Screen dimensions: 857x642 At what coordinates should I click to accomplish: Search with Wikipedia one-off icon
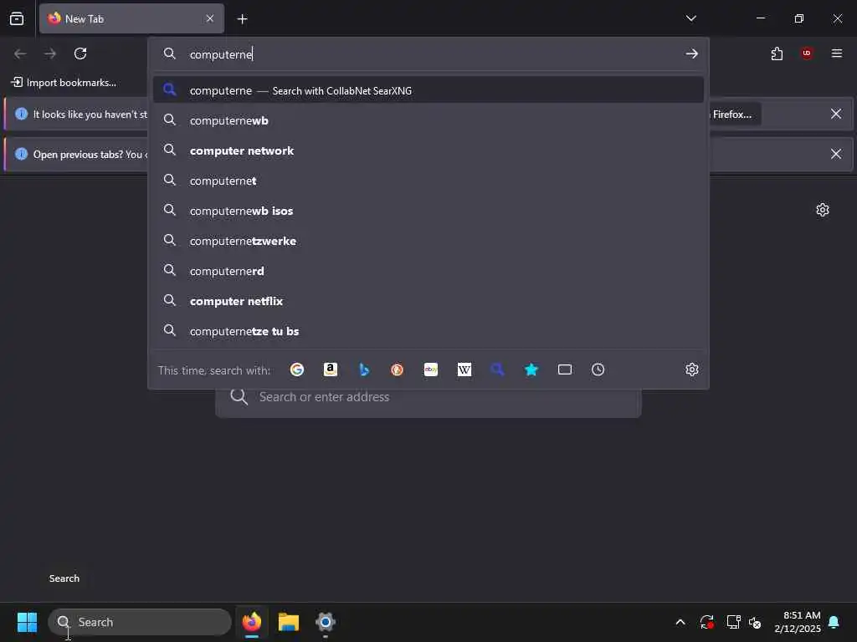464,369
